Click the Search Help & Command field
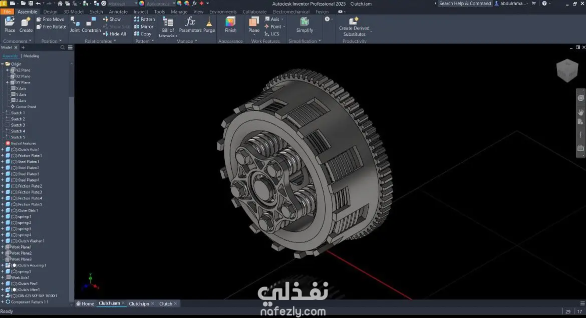586x318 pixels. (464, 3)
